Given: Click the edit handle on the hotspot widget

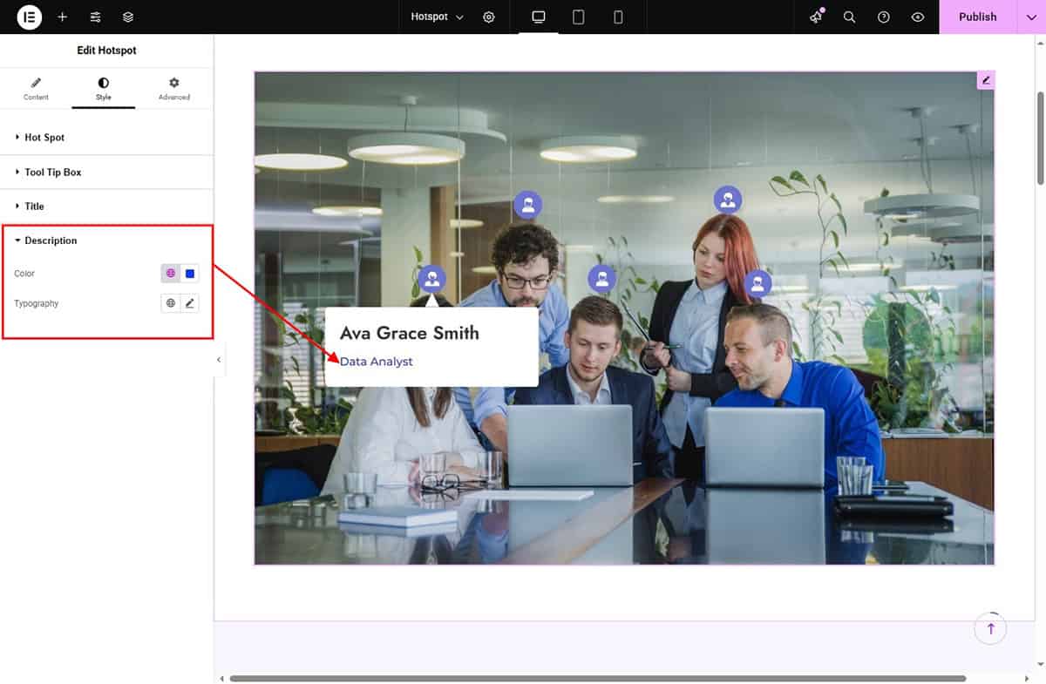Looking at the screenshot, I should pos(986,80).
